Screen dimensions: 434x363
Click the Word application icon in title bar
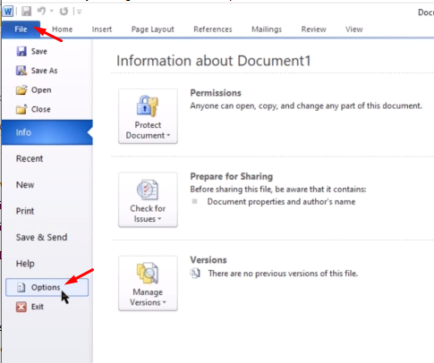click(x=8, y=12)
